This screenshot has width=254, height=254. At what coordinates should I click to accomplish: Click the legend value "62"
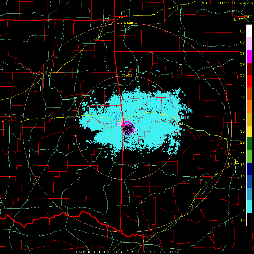pyautogui.click(x=242, y=42)
